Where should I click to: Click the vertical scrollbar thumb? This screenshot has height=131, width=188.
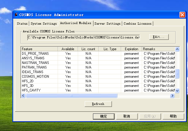click(177, 74)
